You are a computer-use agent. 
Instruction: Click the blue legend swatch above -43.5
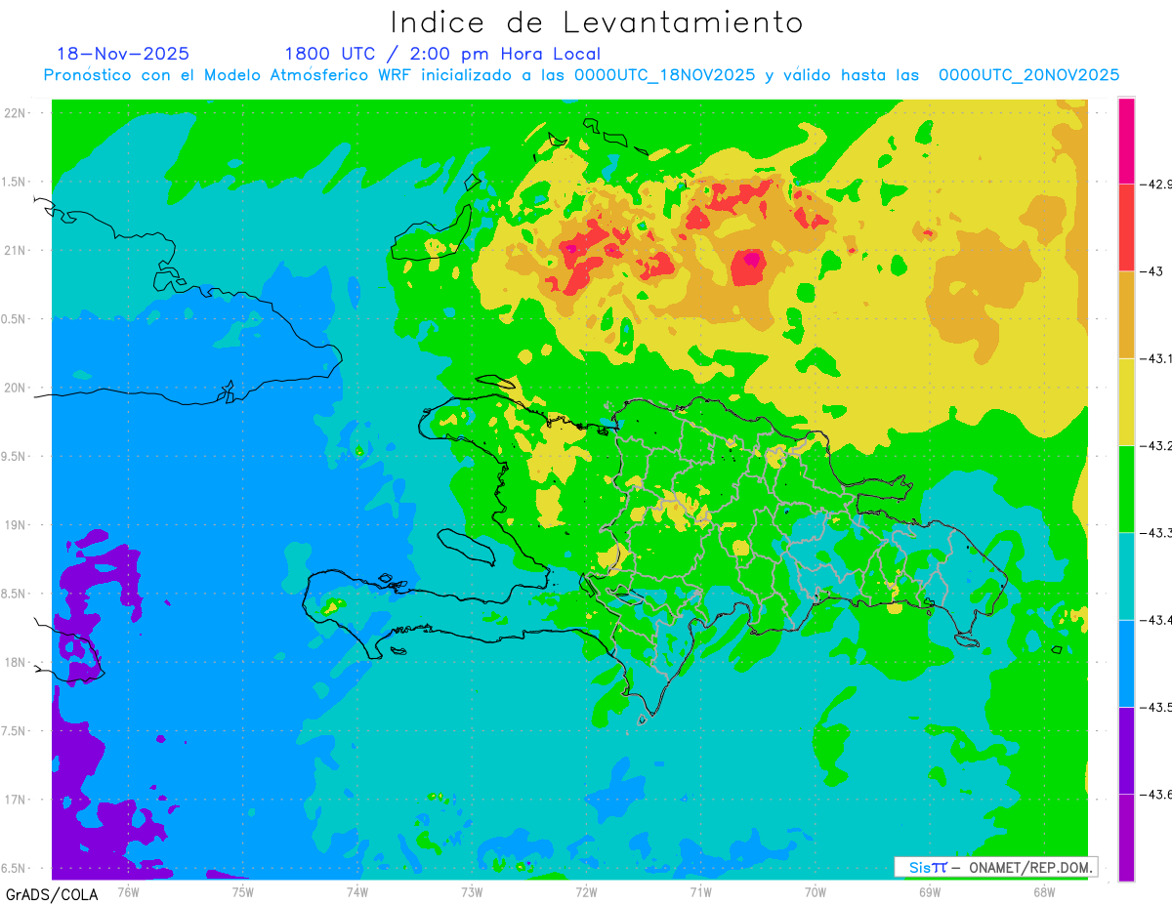(1126, 663)
